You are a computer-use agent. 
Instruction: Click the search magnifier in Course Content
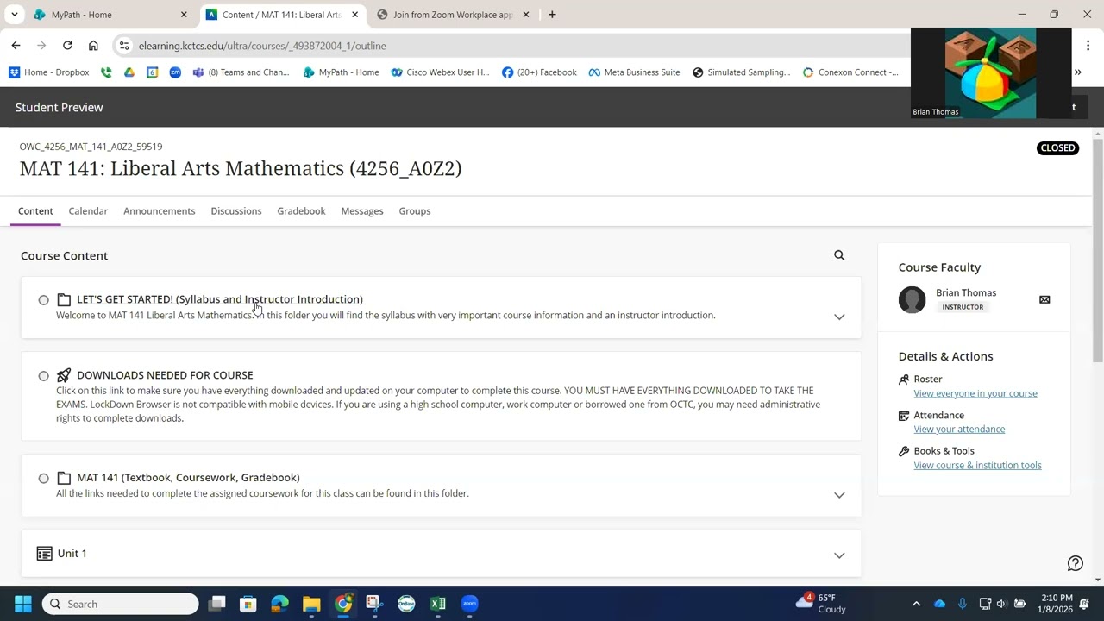[839, 255]
